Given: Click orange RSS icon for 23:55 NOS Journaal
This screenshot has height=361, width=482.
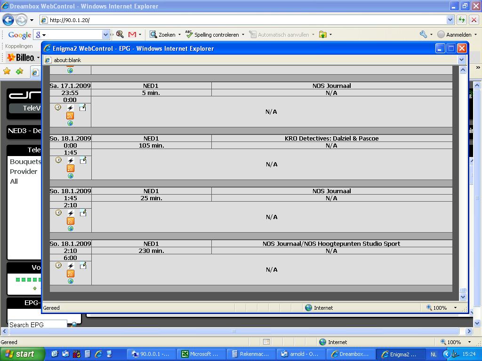Looking at the screenshot, I should coord(70,116).
